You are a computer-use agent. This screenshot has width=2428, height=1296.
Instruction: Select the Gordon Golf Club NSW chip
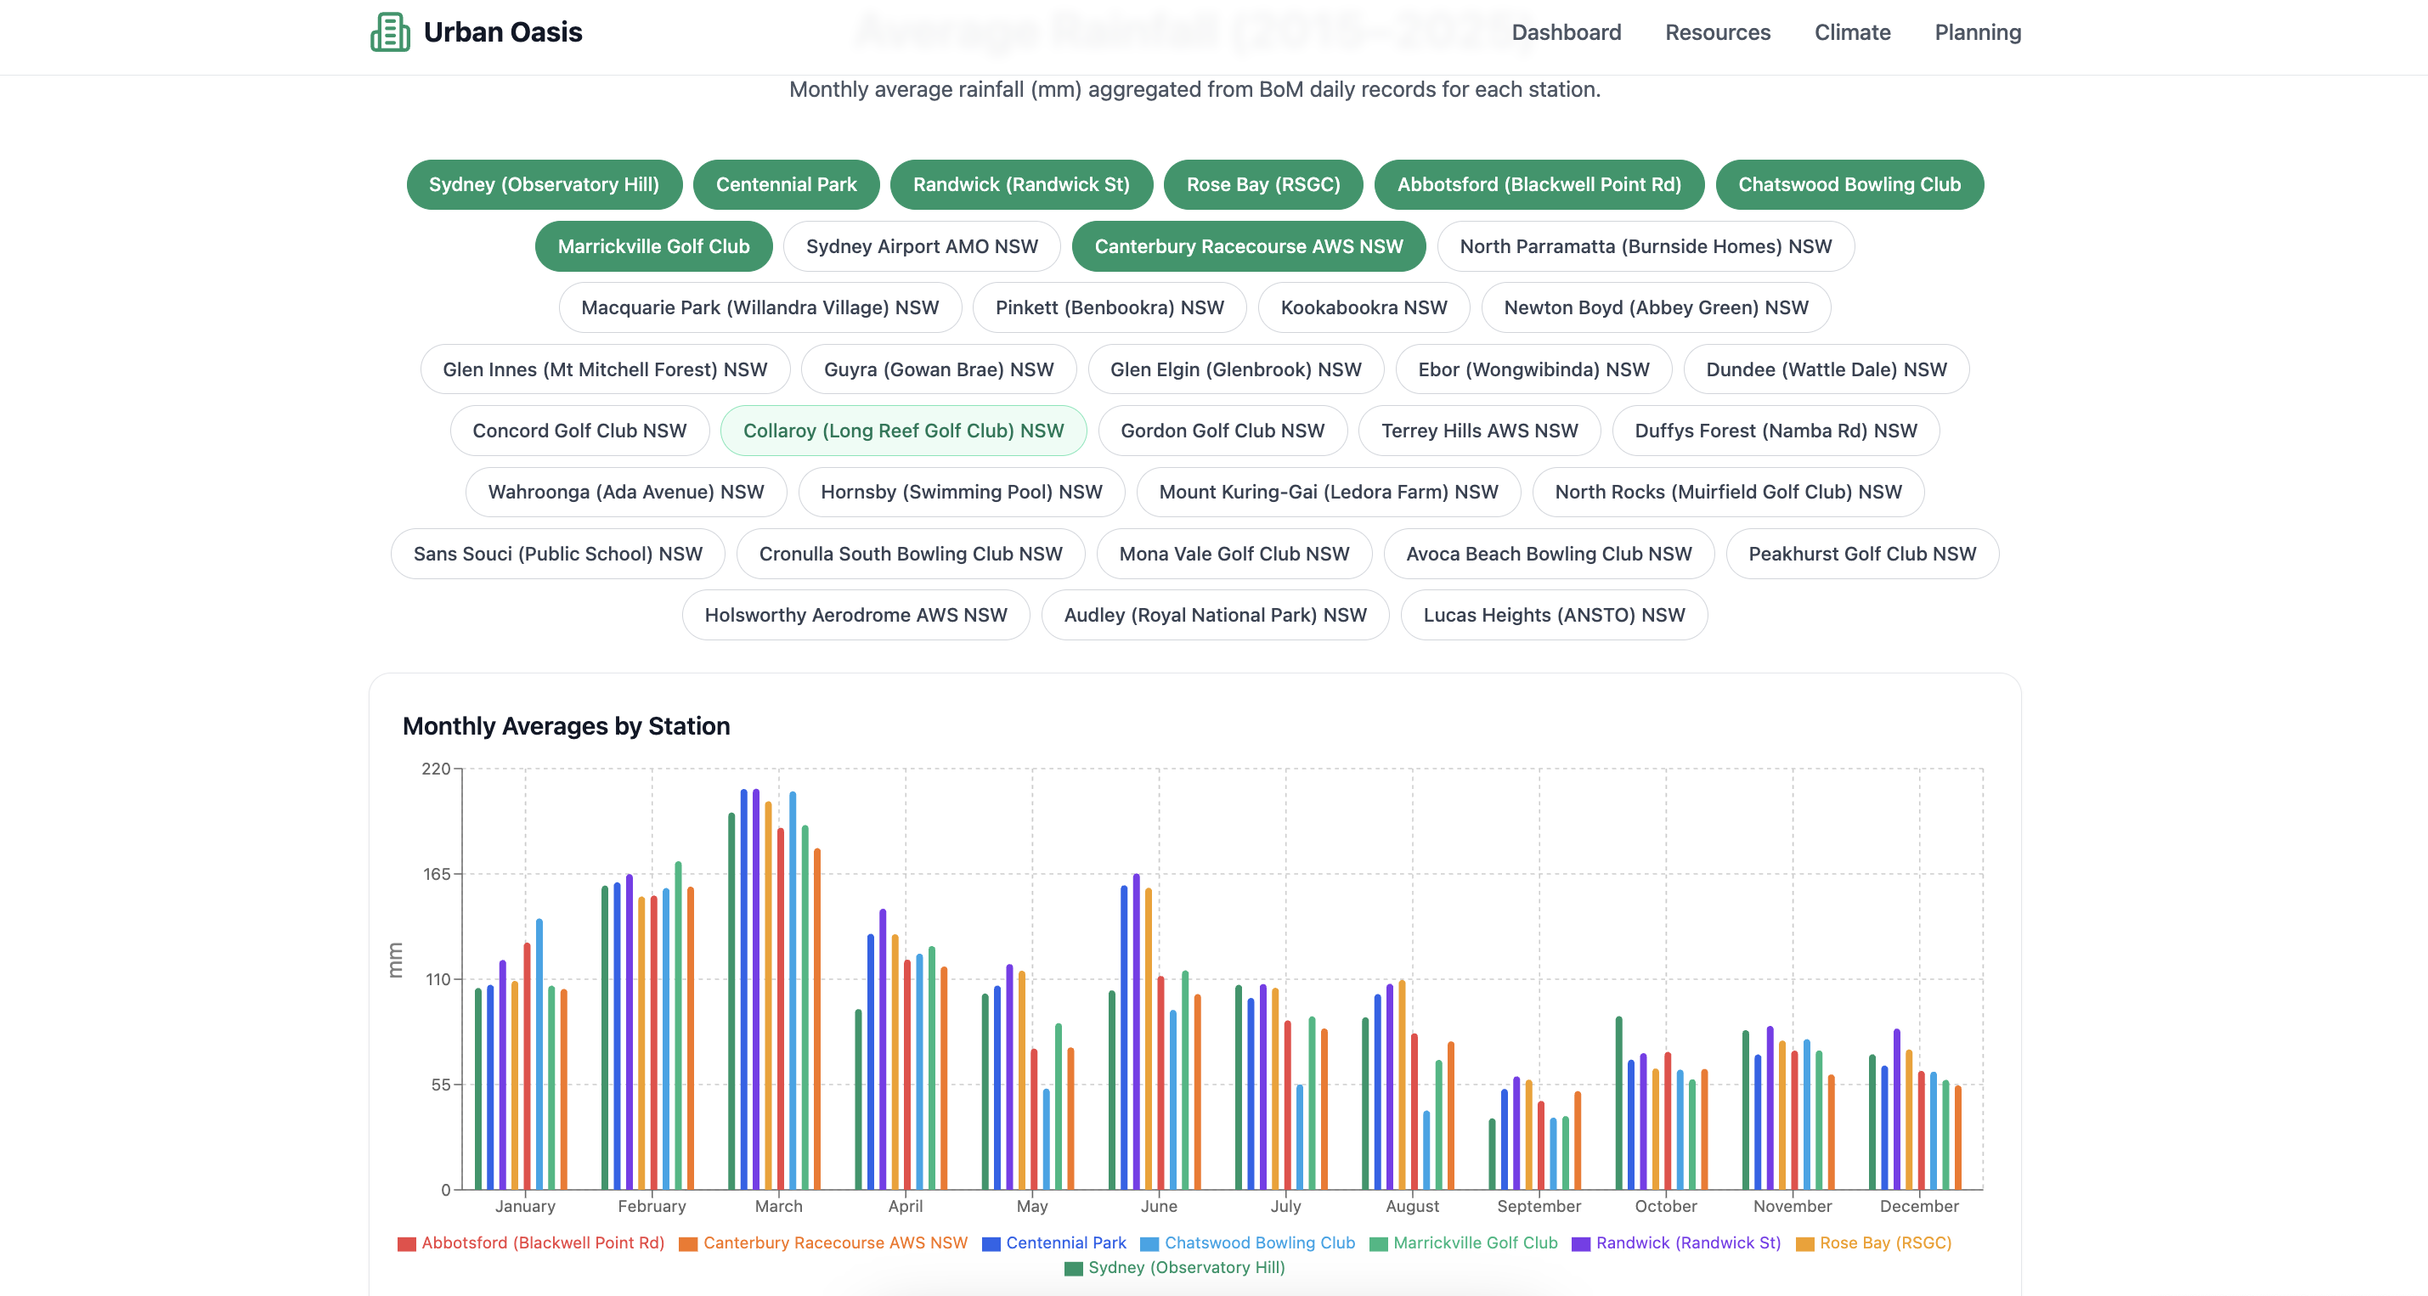(1222, 431)
